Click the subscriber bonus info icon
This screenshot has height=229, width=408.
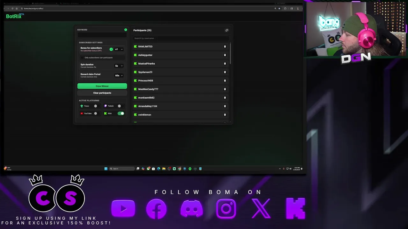pos(111,49)
